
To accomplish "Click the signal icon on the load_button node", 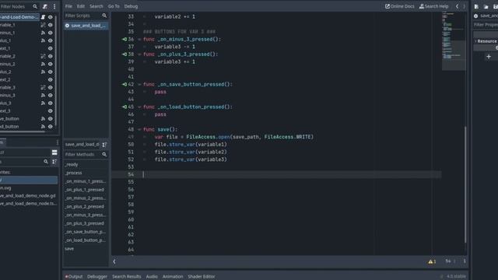I will coord(43,126).
